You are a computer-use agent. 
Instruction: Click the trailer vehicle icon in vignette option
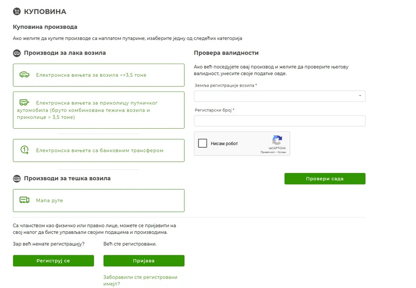[24, 102]
